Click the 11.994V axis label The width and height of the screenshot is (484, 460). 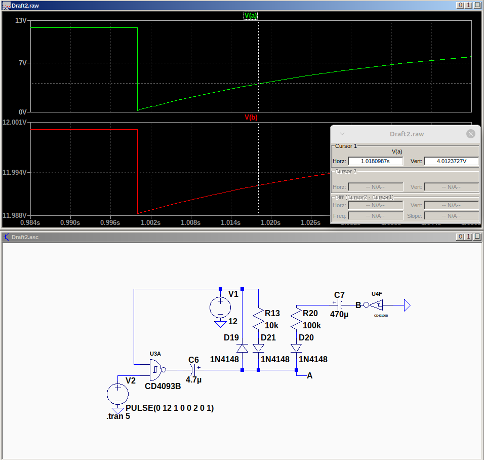pos(15,172)
